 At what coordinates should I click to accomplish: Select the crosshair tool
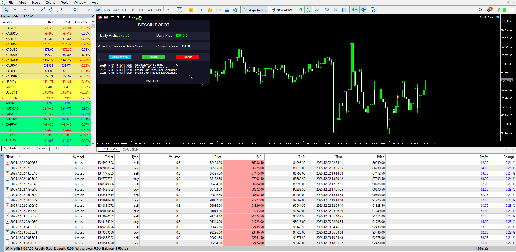coord(15,10)
